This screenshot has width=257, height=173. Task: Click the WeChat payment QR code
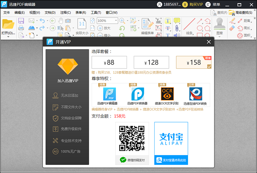coord(132,139)
